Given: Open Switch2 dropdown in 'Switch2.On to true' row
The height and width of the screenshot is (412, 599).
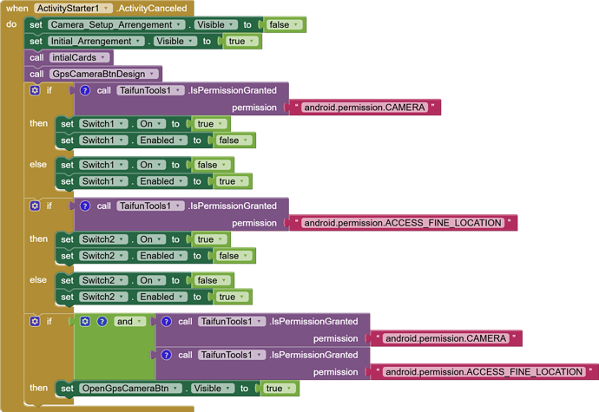Looking at the screenshot, I should pyautogui.click(x=103, y=239).
